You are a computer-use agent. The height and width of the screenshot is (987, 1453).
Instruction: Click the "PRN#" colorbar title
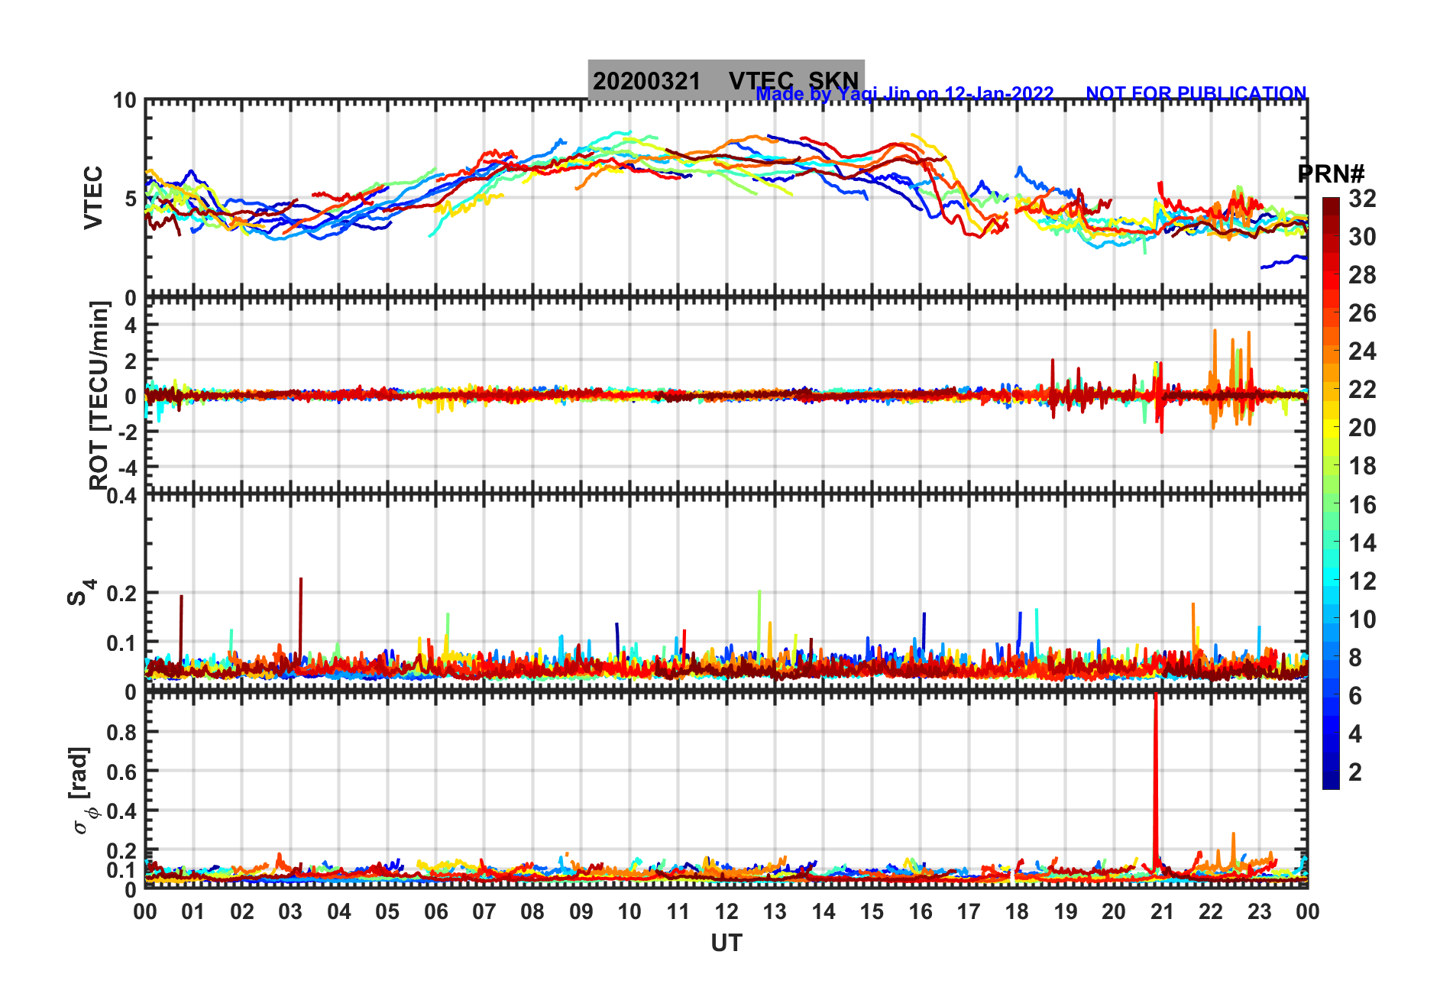(1332, 174)
